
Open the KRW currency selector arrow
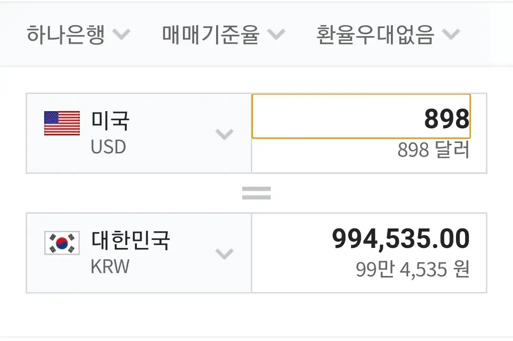pyautogui.click(x=224, y=254)
